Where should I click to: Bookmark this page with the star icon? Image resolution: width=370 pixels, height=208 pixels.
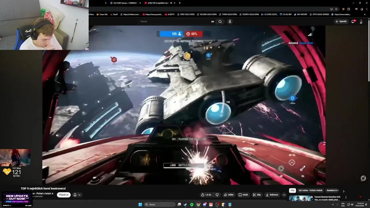[x=336, y=9]
